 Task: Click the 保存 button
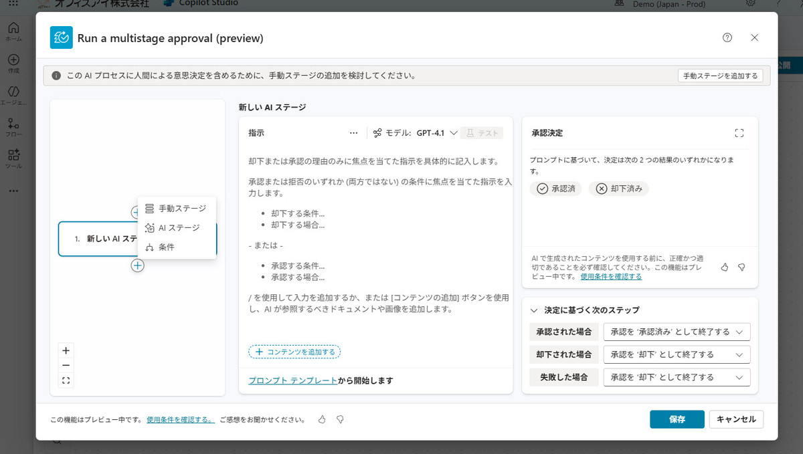pyautogui.click(x=677, y=419)
